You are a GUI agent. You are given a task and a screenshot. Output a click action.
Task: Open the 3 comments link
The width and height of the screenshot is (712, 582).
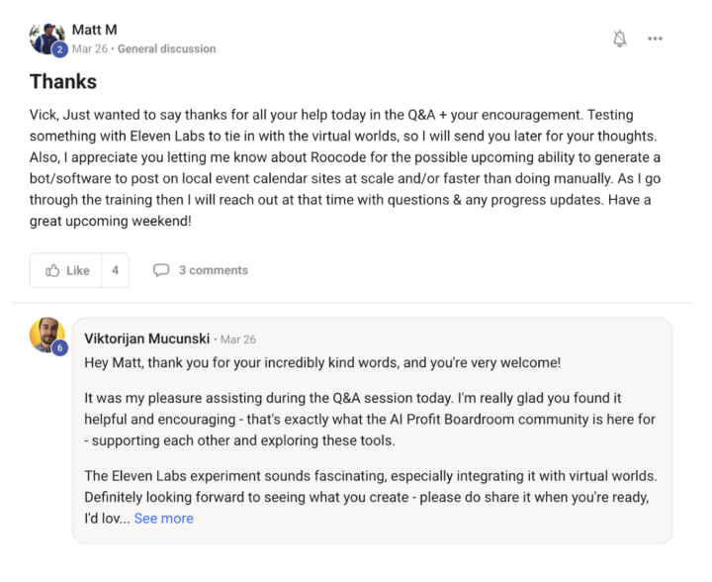point(213,270)
